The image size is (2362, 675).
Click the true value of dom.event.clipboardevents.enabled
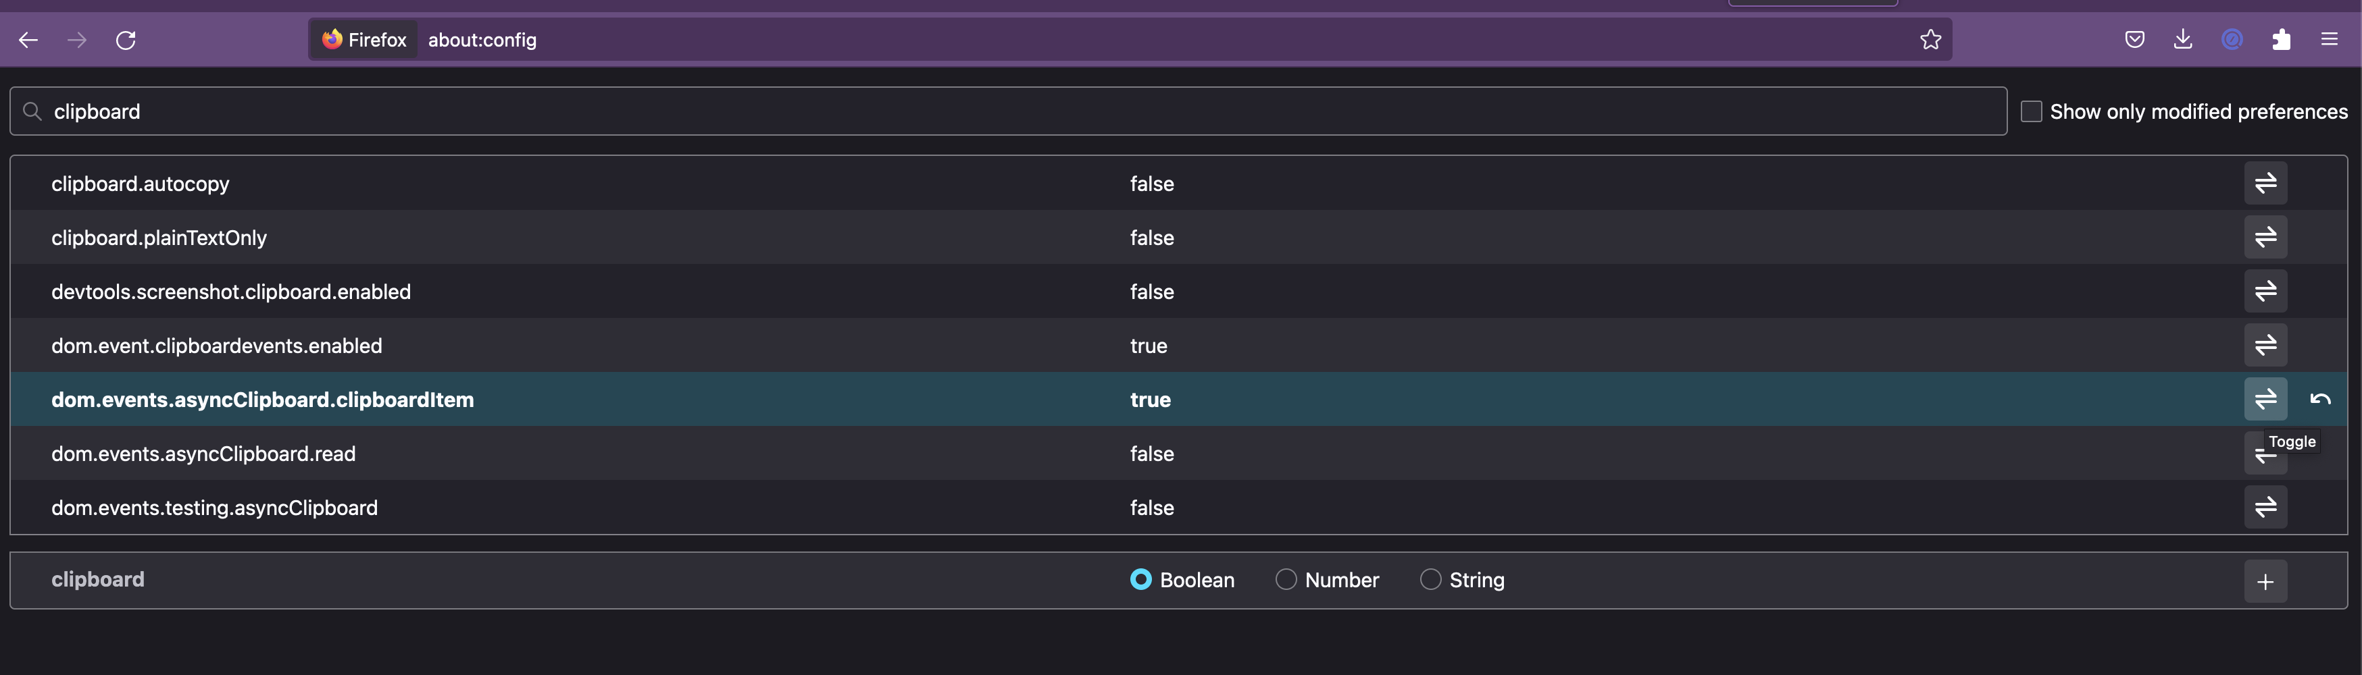point(1148,346)
